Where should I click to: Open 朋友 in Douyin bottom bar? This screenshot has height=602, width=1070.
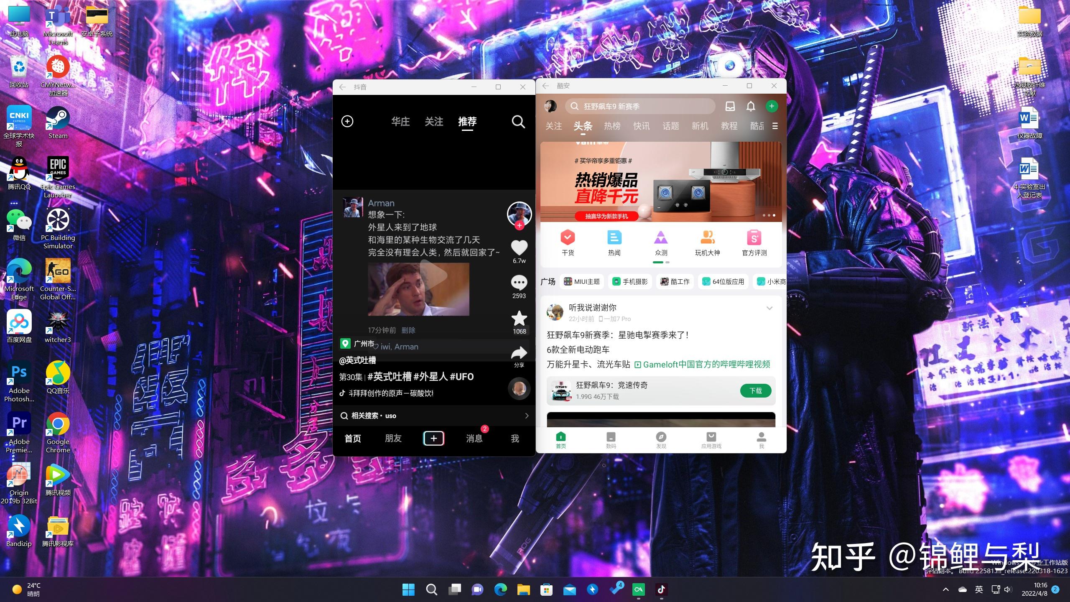393,438
